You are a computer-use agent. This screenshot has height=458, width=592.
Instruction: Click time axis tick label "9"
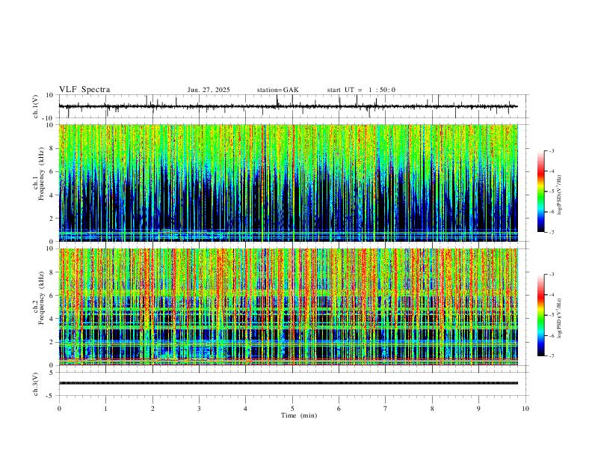[478, 409]
